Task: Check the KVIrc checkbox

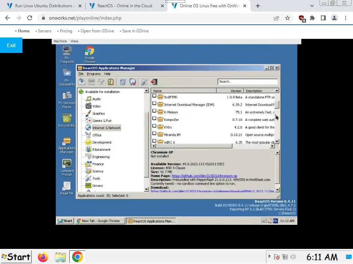Action: click(x=154, y=126)
